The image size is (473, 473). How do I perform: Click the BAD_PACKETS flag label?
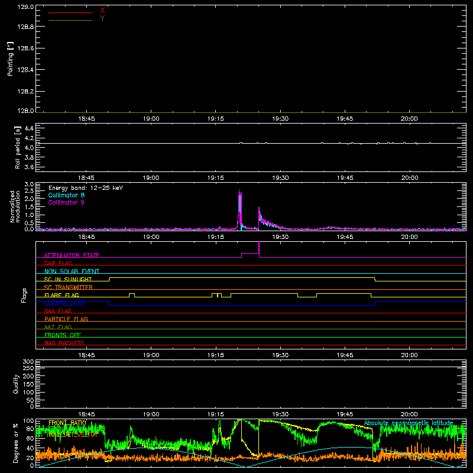64,343
